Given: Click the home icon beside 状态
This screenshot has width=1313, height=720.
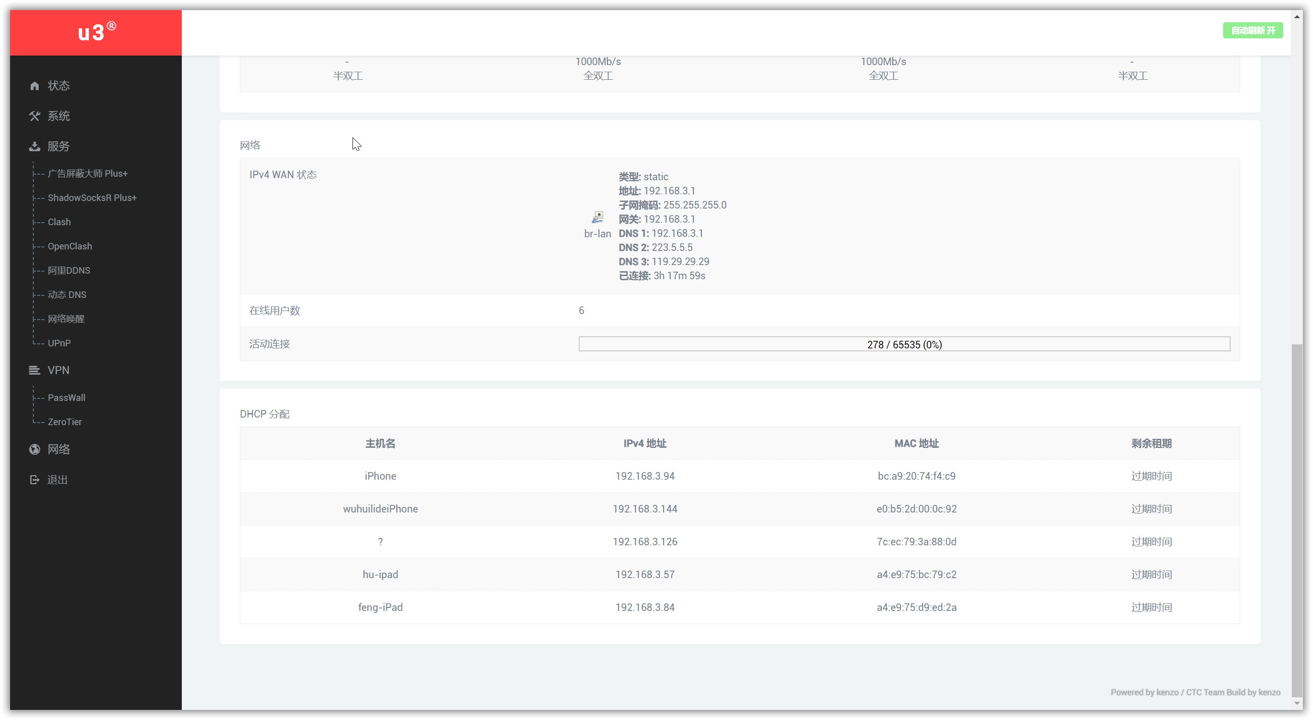Looking at the screenshot, I should (34, 86).
